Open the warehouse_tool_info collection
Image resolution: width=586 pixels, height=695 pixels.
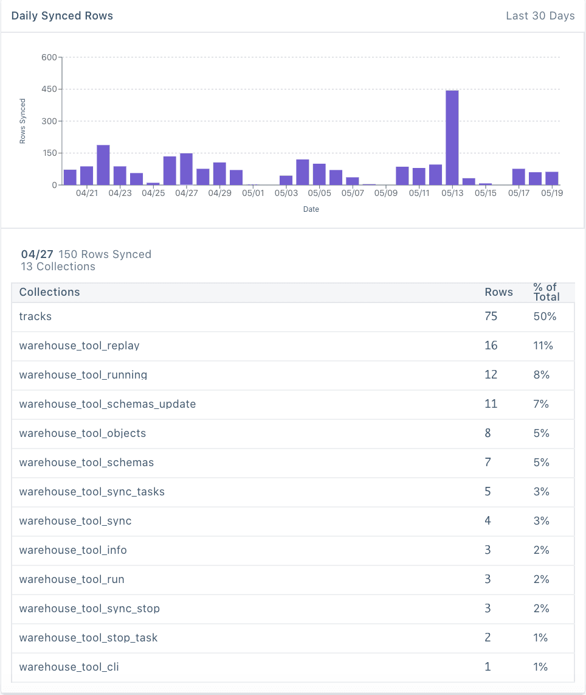pos(73,550)
